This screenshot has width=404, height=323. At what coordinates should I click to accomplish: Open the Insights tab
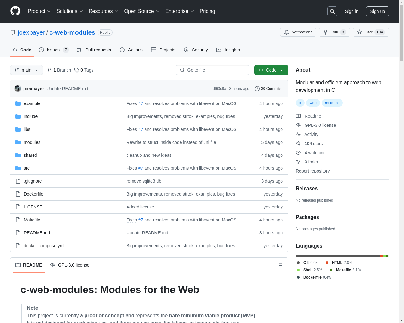228,50
